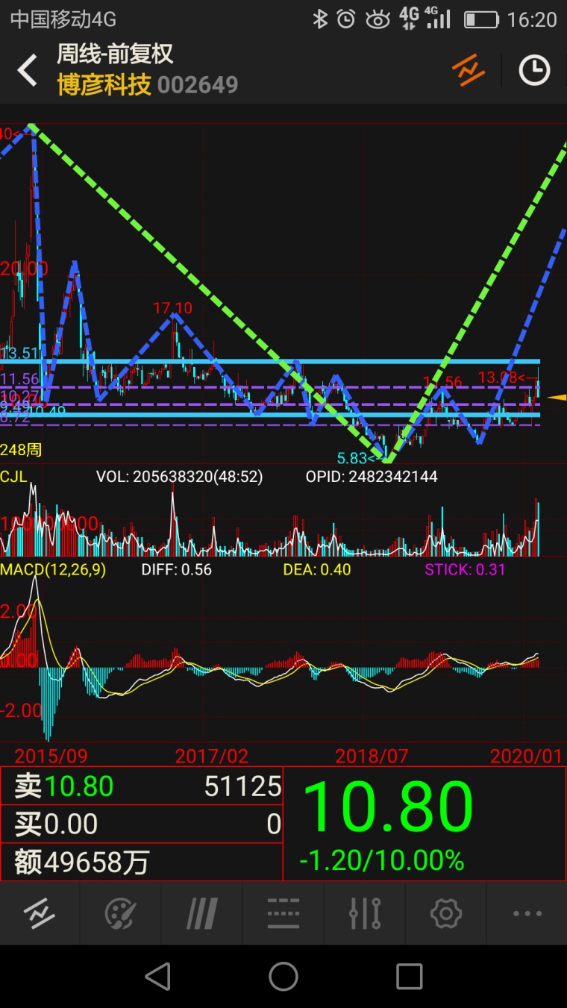Tap the 卖10.80 sell quote row

click(142, 786)
